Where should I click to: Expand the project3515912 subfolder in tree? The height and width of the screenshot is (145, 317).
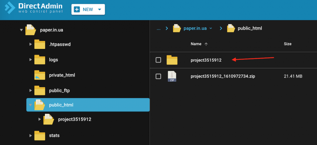coord(39,119)
